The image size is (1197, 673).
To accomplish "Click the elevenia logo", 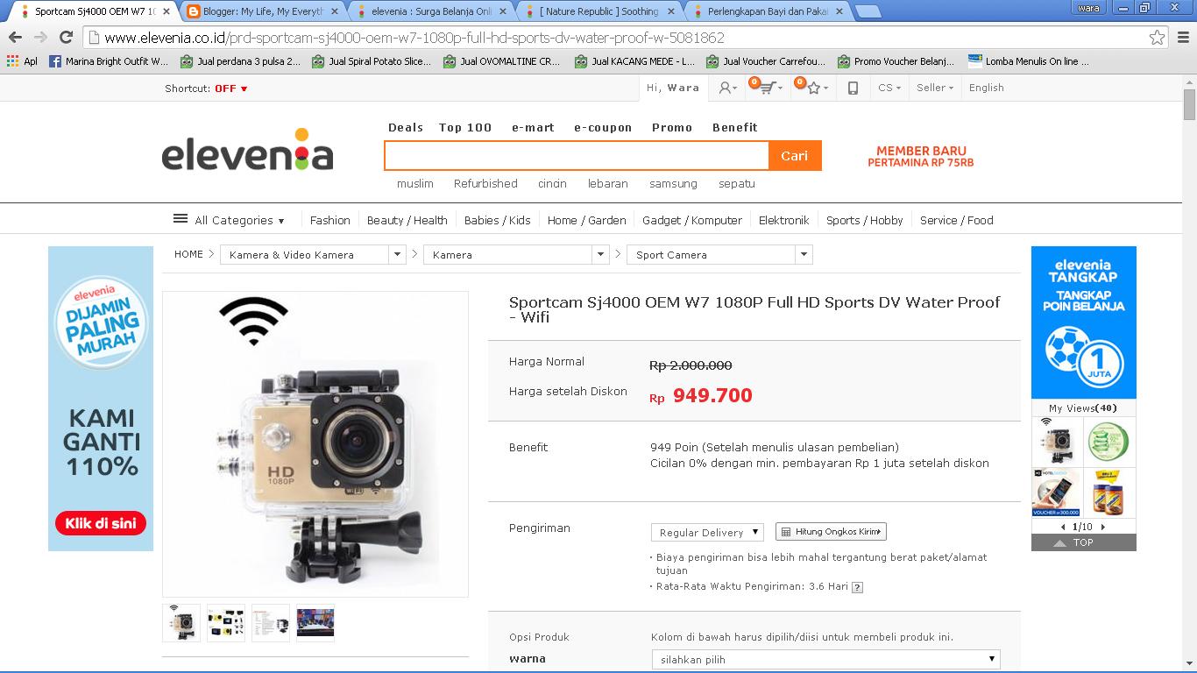I will click(247, 151).
